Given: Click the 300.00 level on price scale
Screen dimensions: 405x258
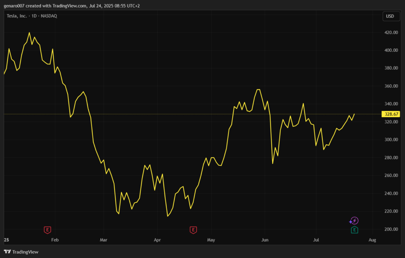Looking at the screenshot, I should point(390,140).
